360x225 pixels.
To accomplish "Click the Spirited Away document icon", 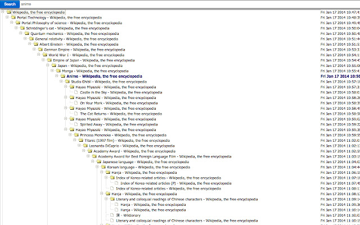I will [x=76, y=124].
